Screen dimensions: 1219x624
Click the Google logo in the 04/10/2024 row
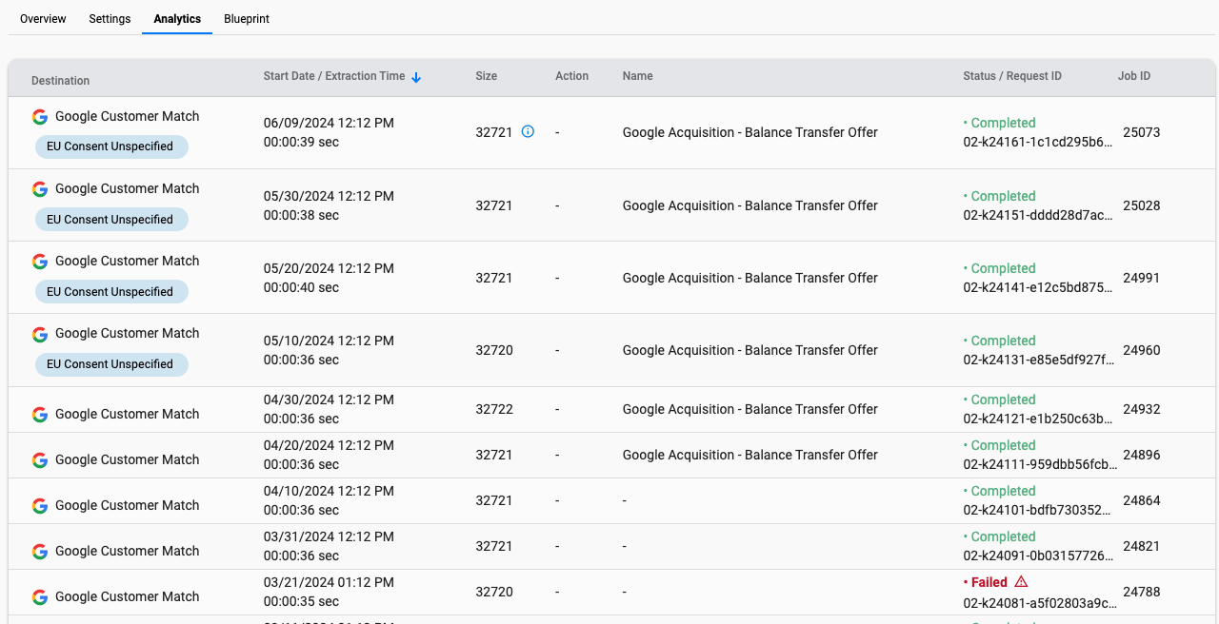(40, 506)
